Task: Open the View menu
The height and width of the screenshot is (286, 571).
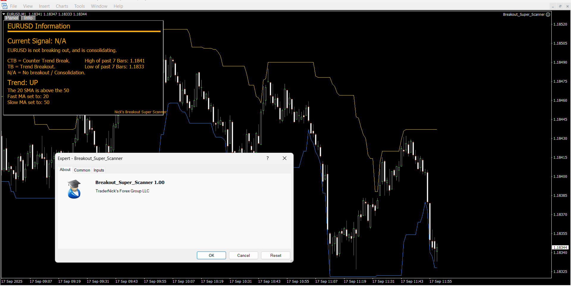Action: tap(28, 6)
